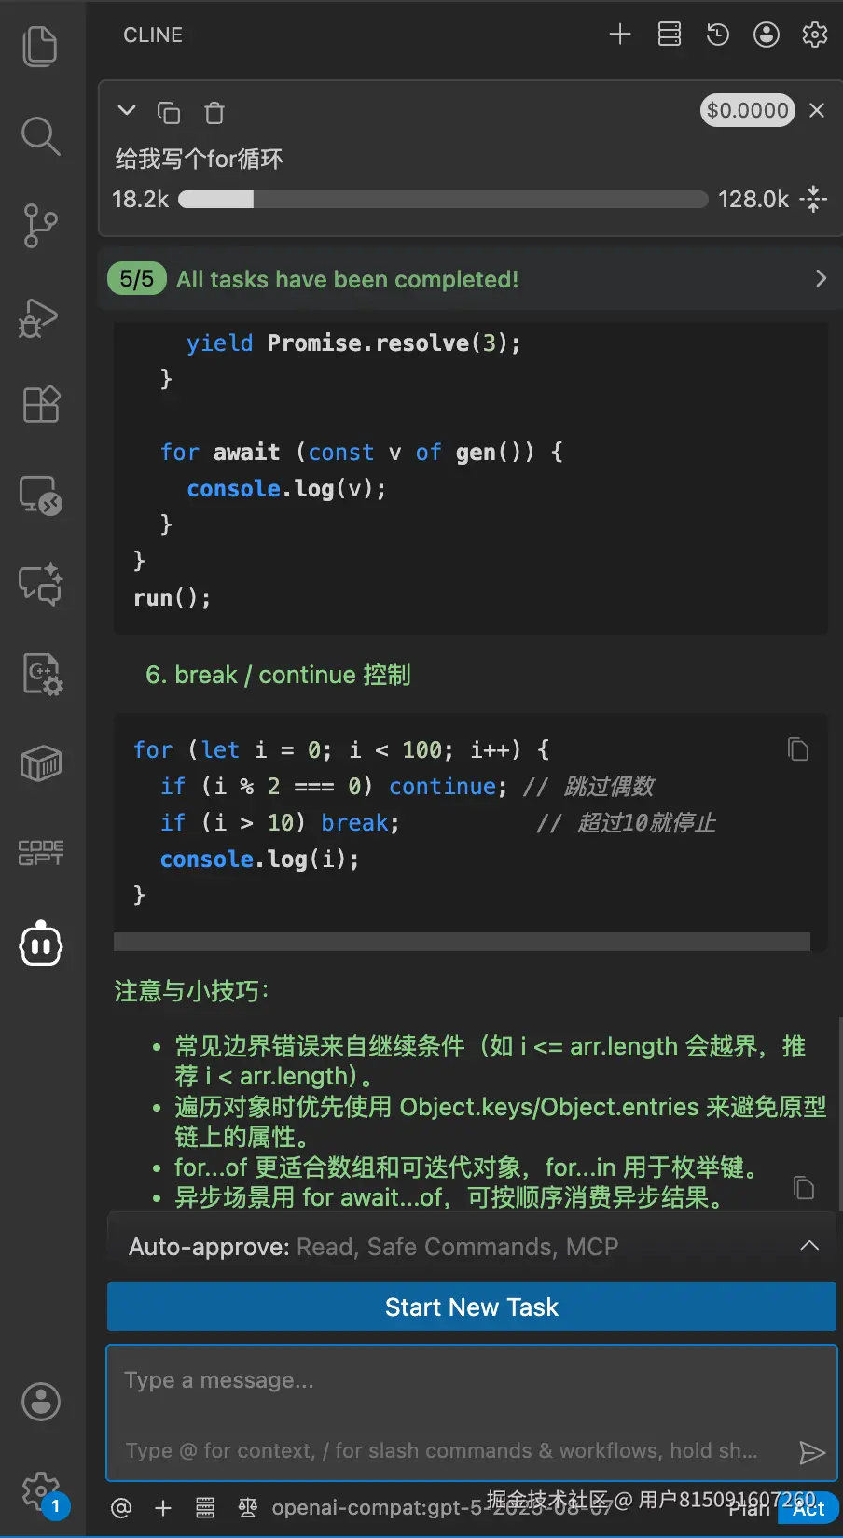Expand the Auto-approve settings
Viewport: 843px width, 1538px height.
tap(809, 1246)
